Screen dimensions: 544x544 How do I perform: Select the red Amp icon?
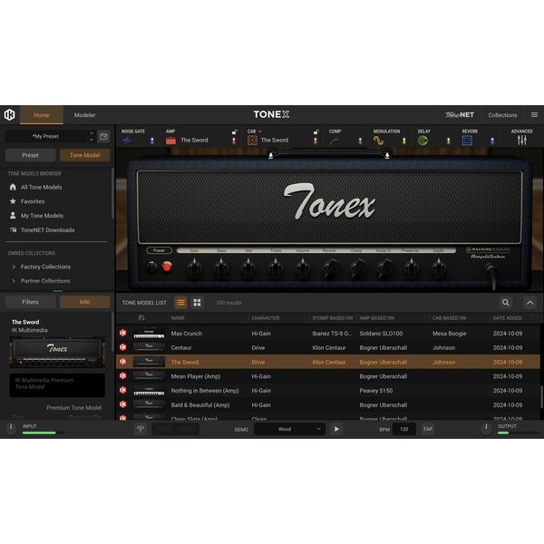click(170, 141)
